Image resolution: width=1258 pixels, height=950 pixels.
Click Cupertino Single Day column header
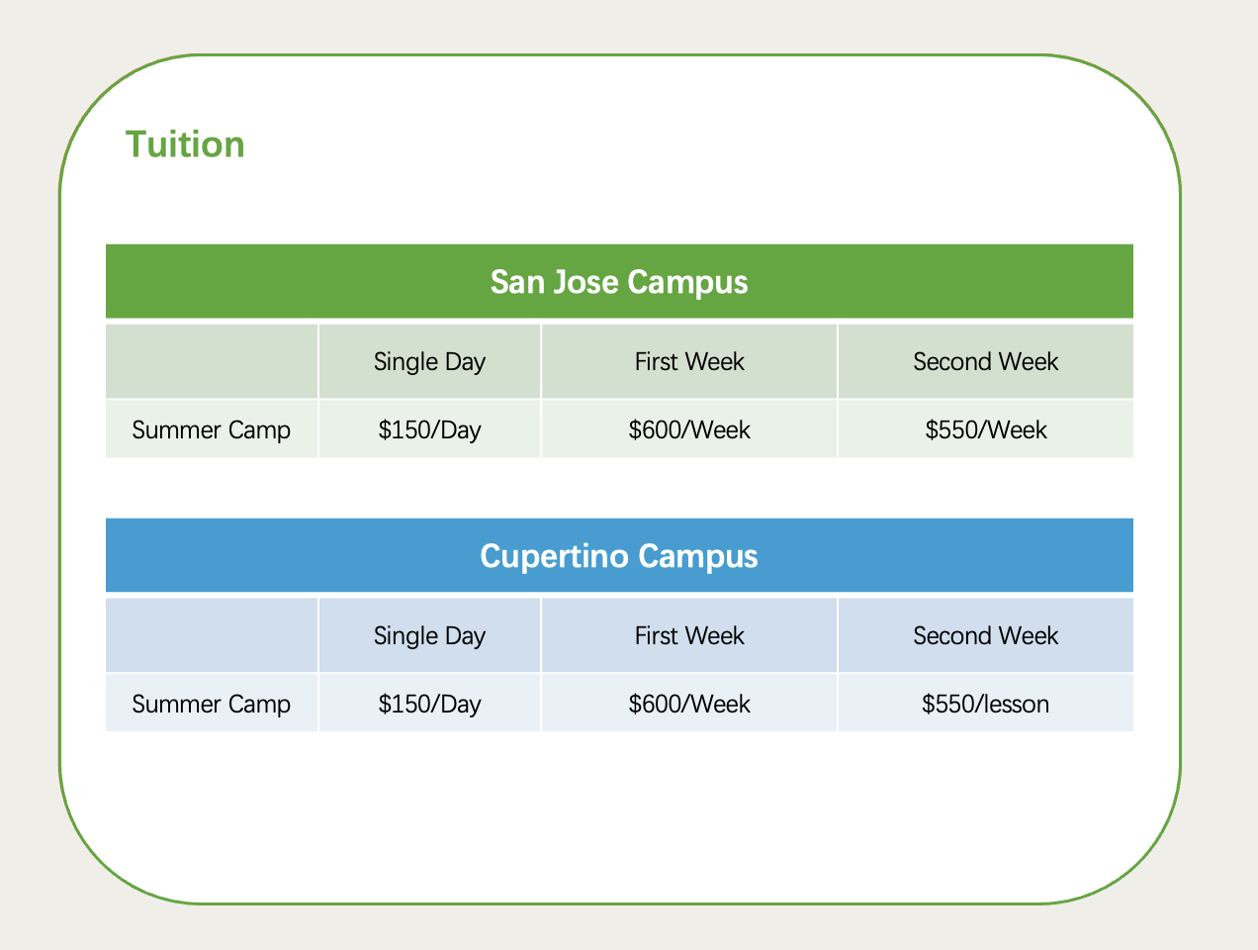[430, 635]
